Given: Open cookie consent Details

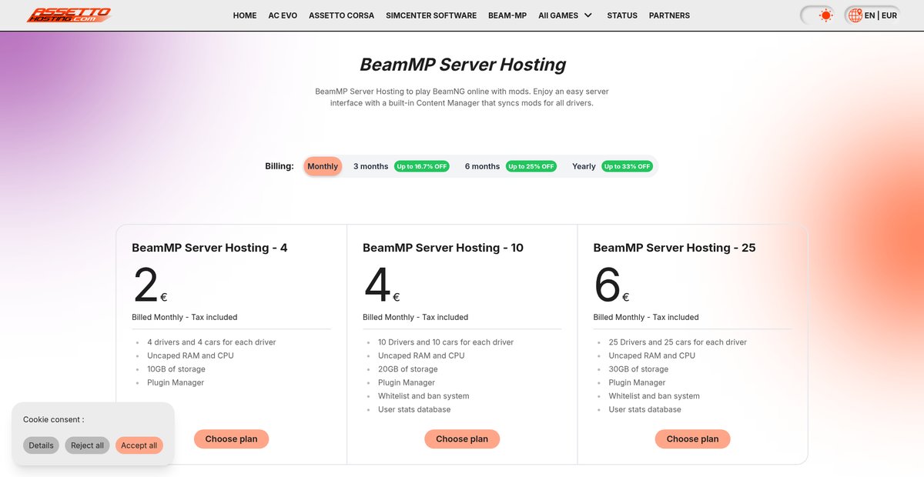Looking at the screenshot, I should point(41,445).
